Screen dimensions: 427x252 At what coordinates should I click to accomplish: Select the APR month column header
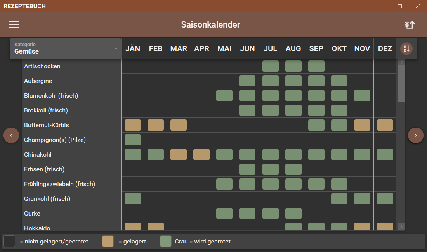(x=201, y=49)
